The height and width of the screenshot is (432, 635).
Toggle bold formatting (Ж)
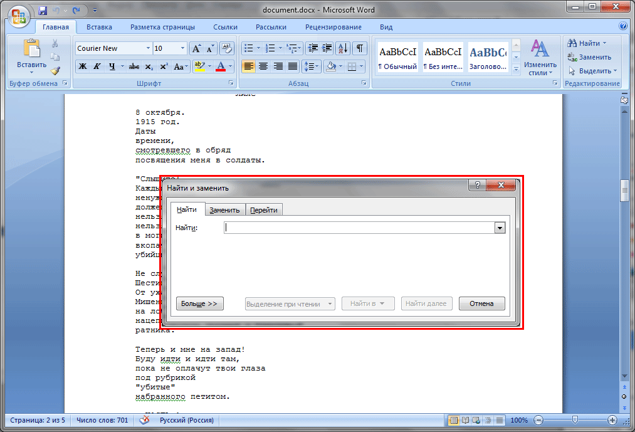tap(83, 66)
